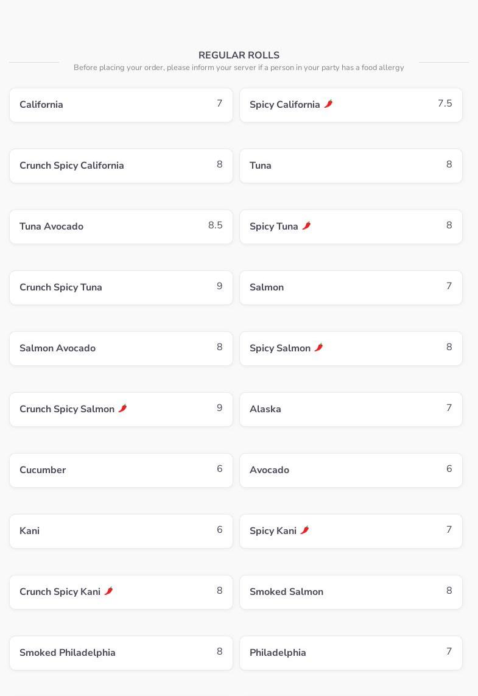Choose the Philadelphia roll item
Screen dimensions: 478x696
pyautogui.click(x=351, y=653)
